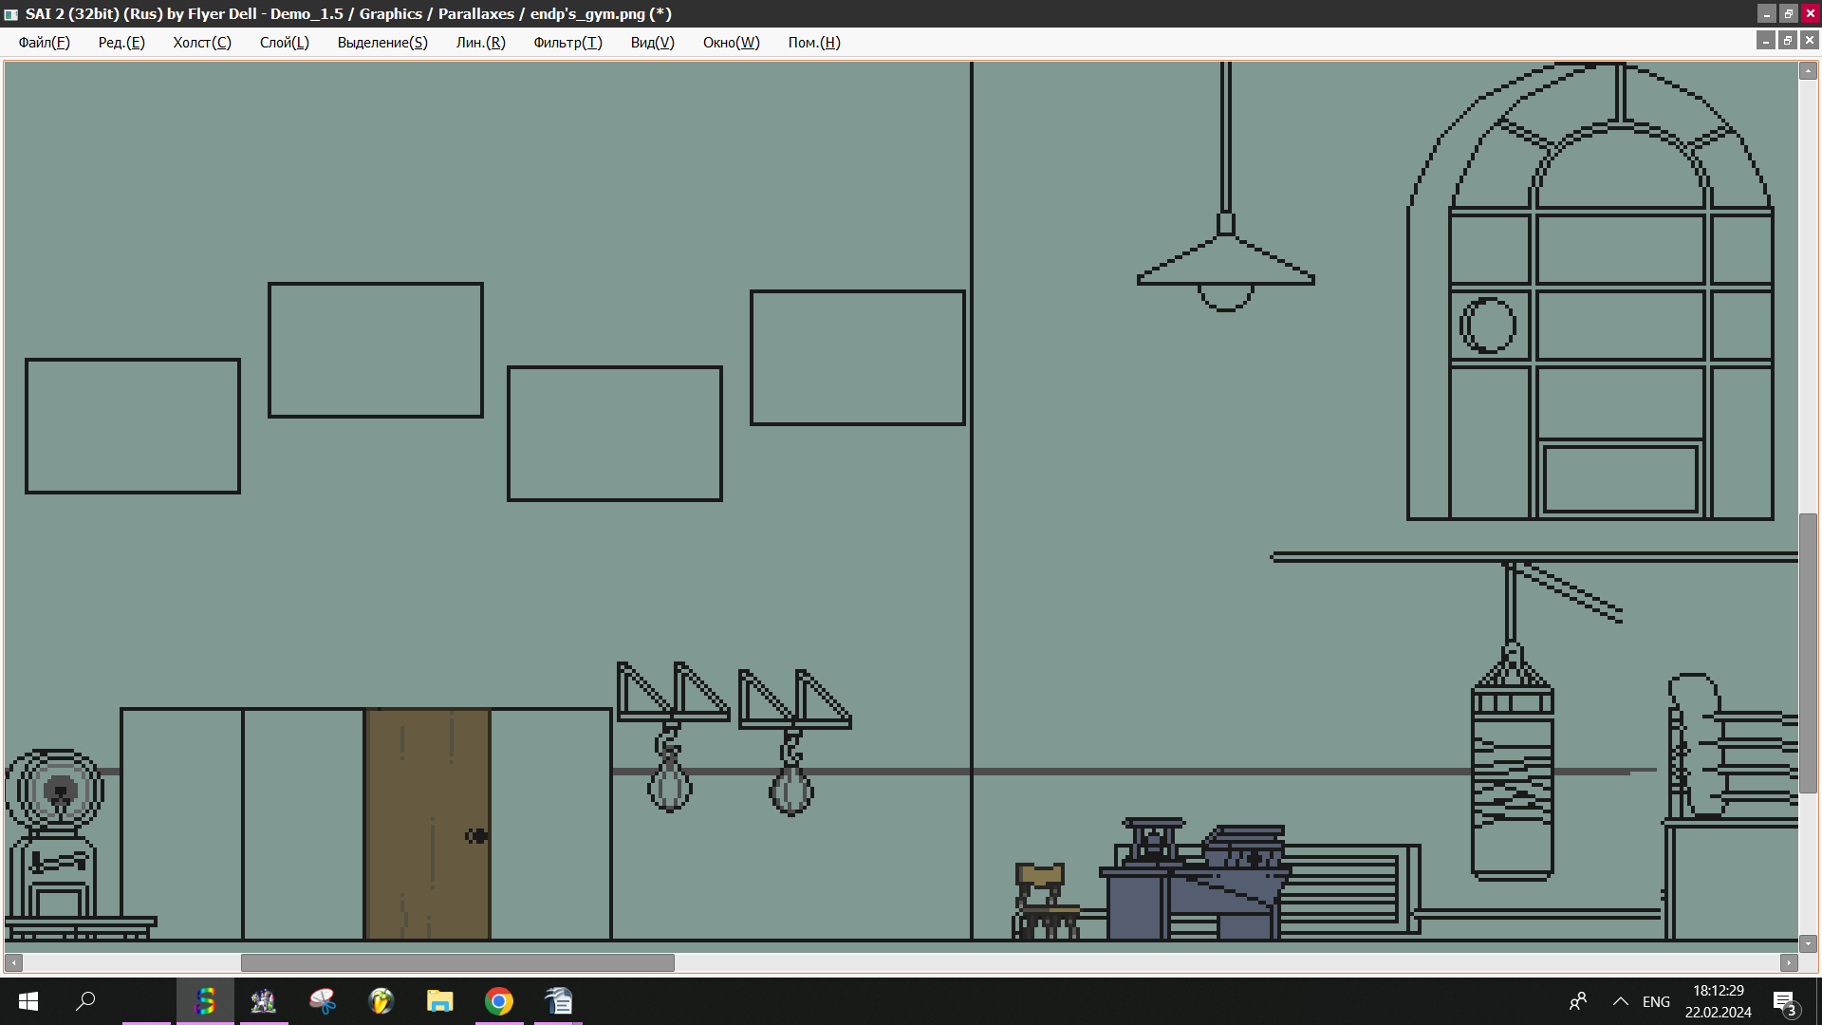
Task: Click the Windows Start button
Action: click(x=28, y=1001)
